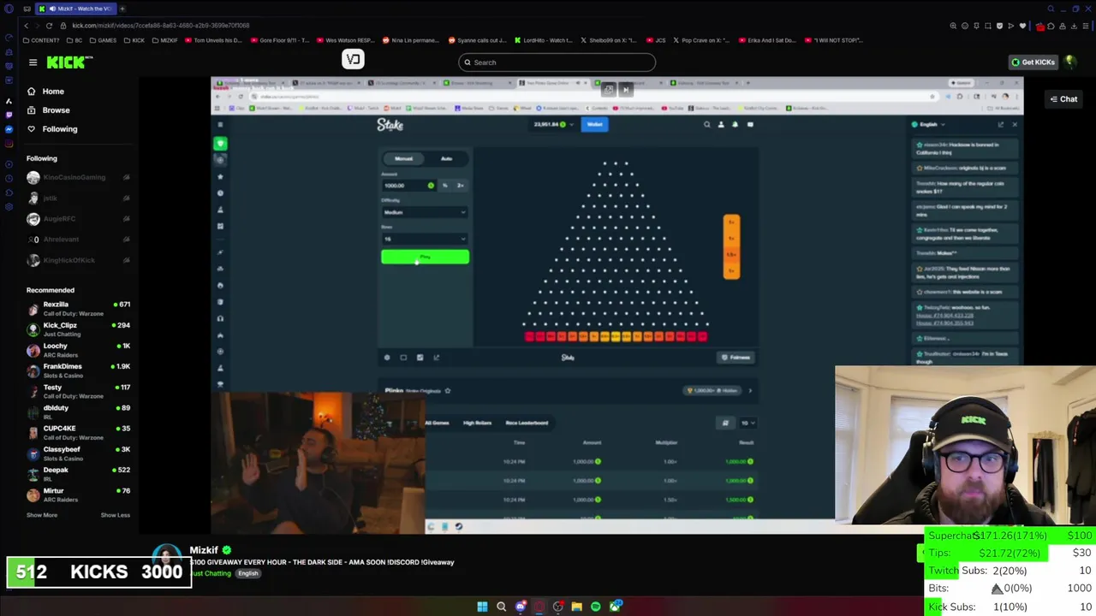This screenshot has height=616, width=1096.
Task: Open Loochy recommended channel
Action: click(78, 350)
